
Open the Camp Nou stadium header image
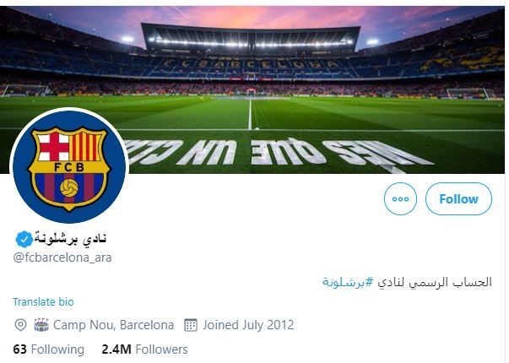click(x=252, y=89)
